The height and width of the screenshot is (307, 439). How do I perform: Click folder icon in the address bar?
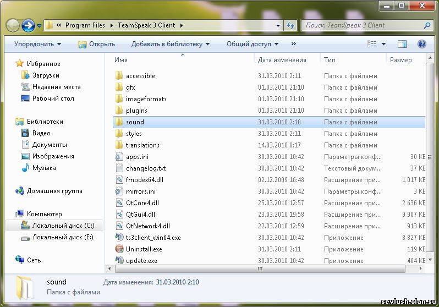point(49,25)
